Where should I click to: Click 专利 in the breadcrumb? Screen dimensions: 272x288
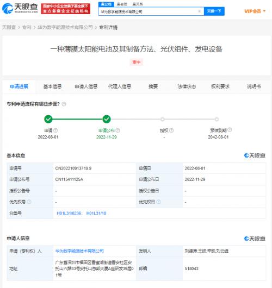coord(27,27)
